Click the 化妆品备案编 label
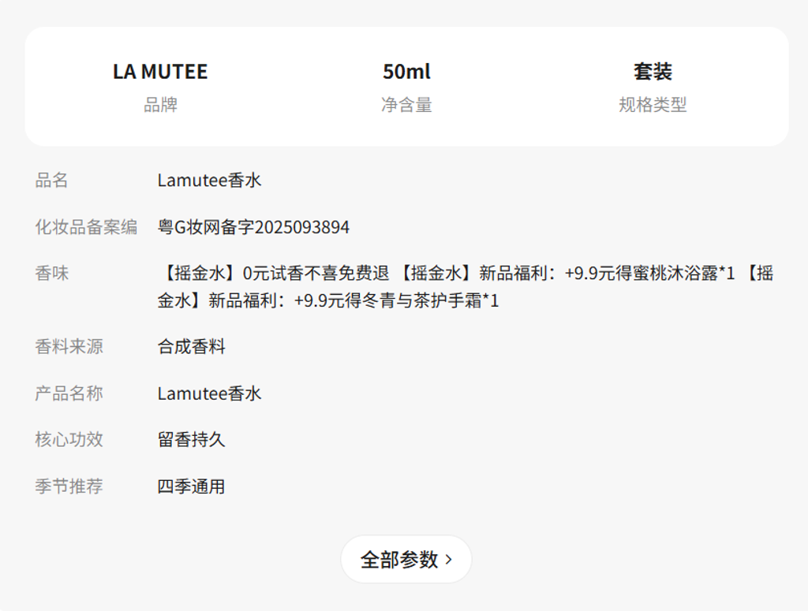The width and height of the screenshot is (808, 611). [86, 228]
